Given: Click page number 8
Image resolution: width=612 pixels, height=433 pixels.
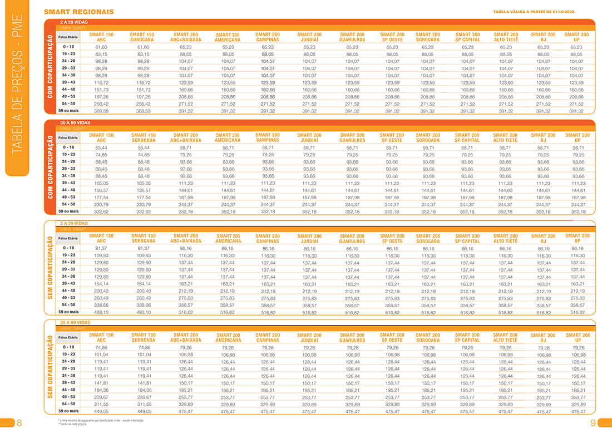Looking at the screenshot, I should pyautogui.click(x=19, y=423).
